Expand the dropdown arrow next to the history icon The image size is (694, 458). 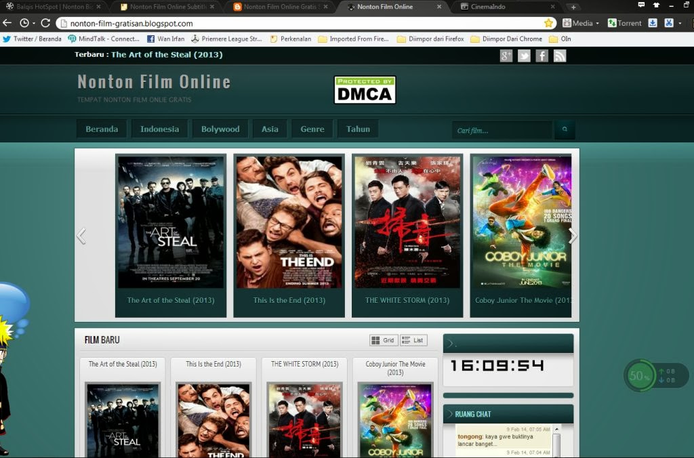[x=34, y=24]
